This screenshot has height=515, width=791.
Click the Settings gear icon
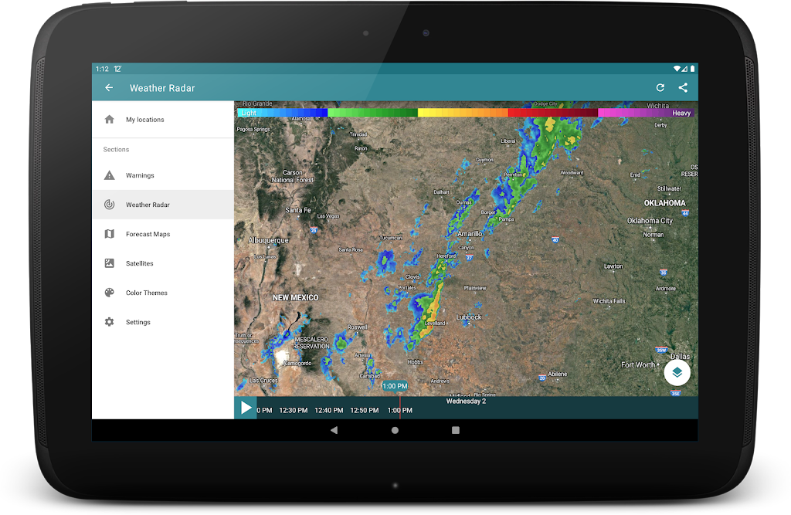110,322
